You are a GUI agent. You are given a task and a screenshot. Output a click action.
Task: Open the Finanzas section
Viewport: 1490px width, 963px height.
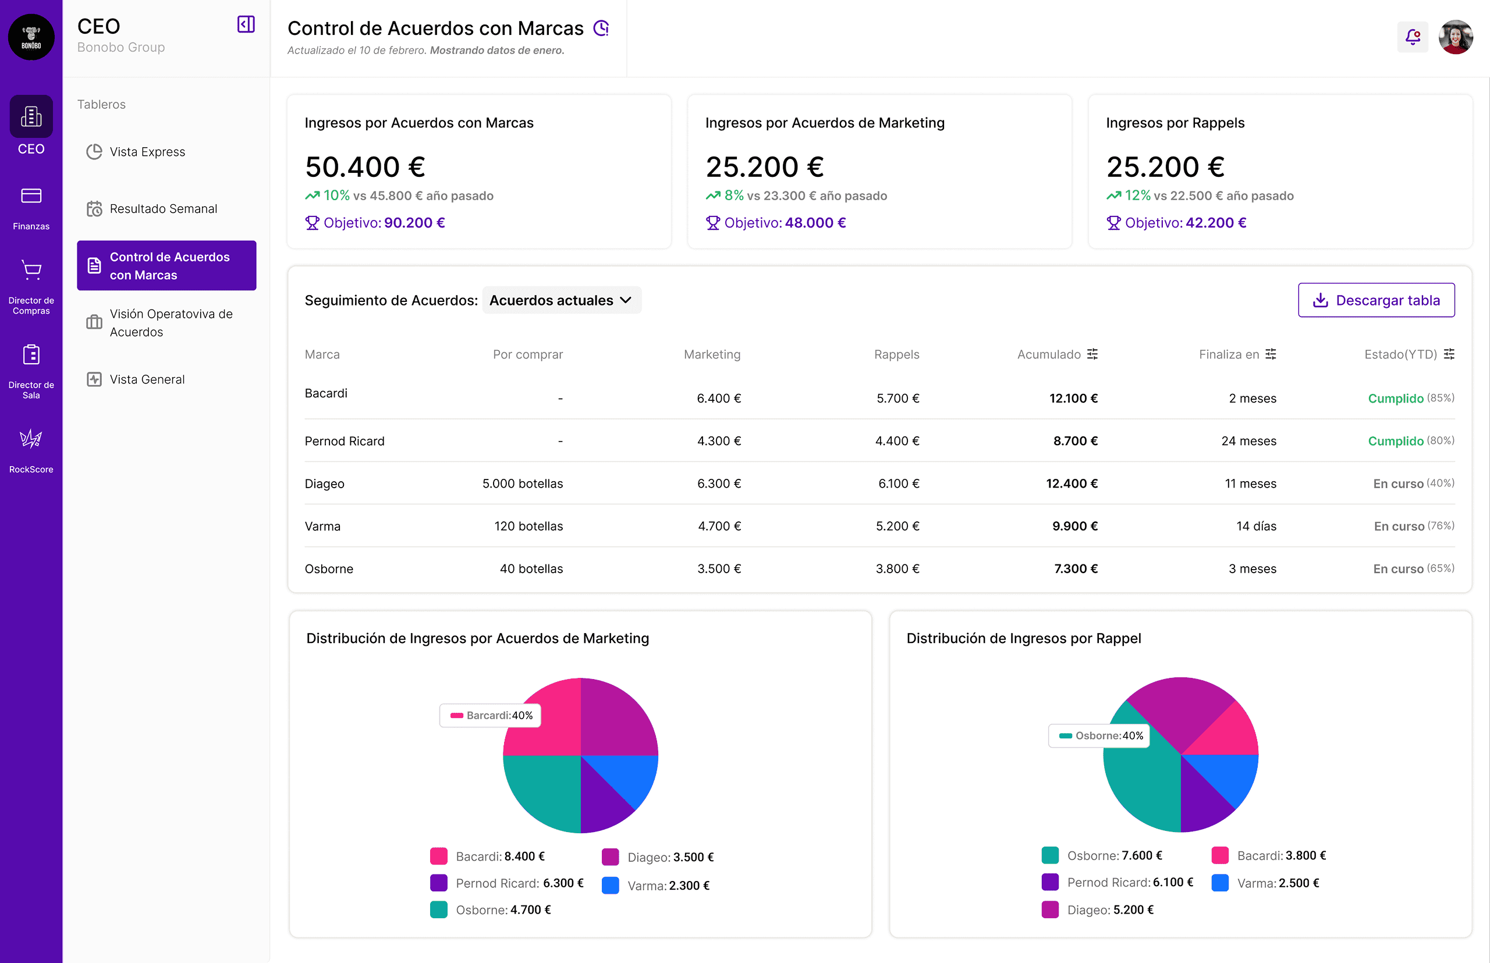click(x=31, y=209)
